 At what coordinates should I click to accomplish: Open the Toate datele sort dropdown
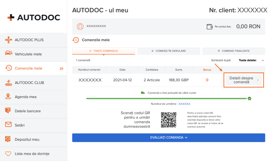tap(251, 60)
